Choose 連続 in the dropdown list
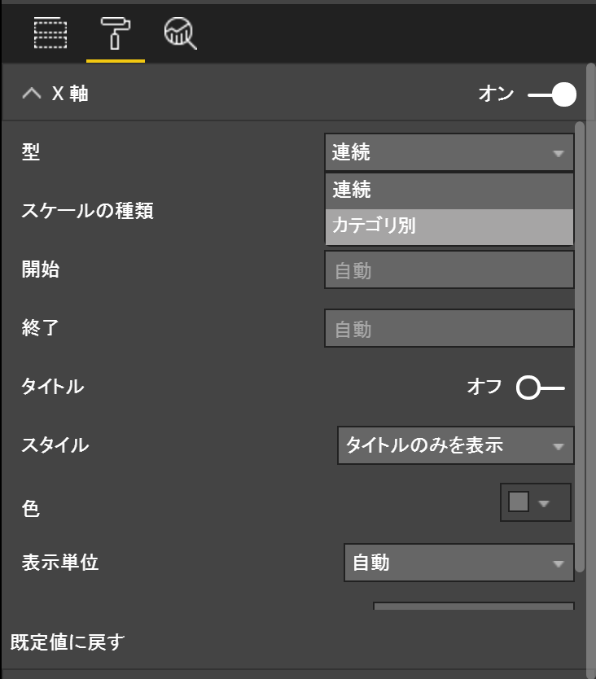The width and height of the screenshot is (596, 679). point(449,191)
